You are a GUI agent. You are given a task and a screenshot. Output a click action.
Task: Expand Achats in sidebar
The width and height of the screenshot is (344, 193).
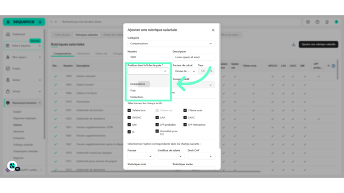[23, 91]
